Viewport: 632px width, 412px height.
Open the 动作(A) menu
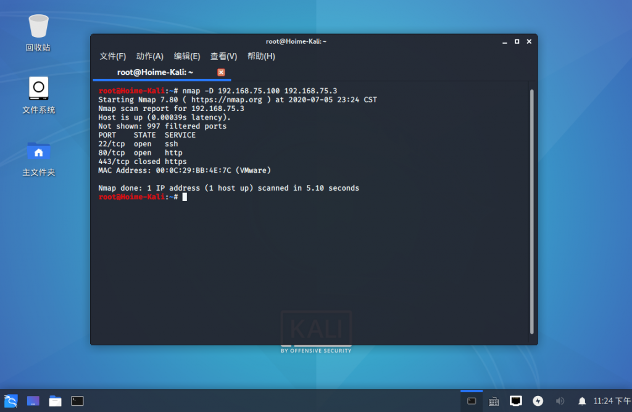coord(150,56)
